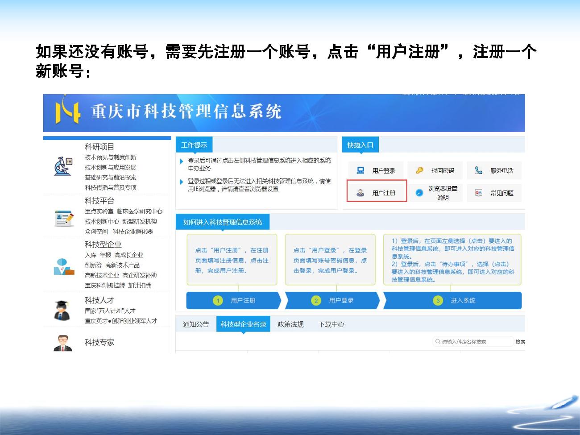Click step 1 用户注册 arrow button
This screenshot has height=435, width=580.
pos(233,301)
